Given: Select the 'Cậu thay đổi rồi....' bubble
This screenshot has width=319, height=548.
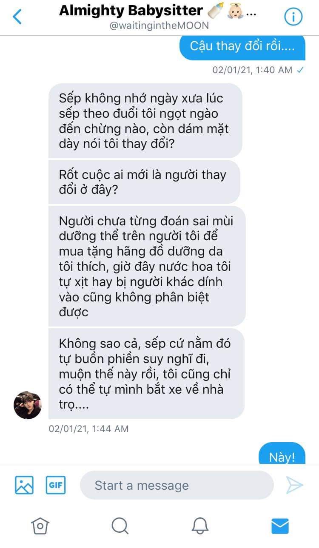Looking at the screenshot, I should click(242, 46).
